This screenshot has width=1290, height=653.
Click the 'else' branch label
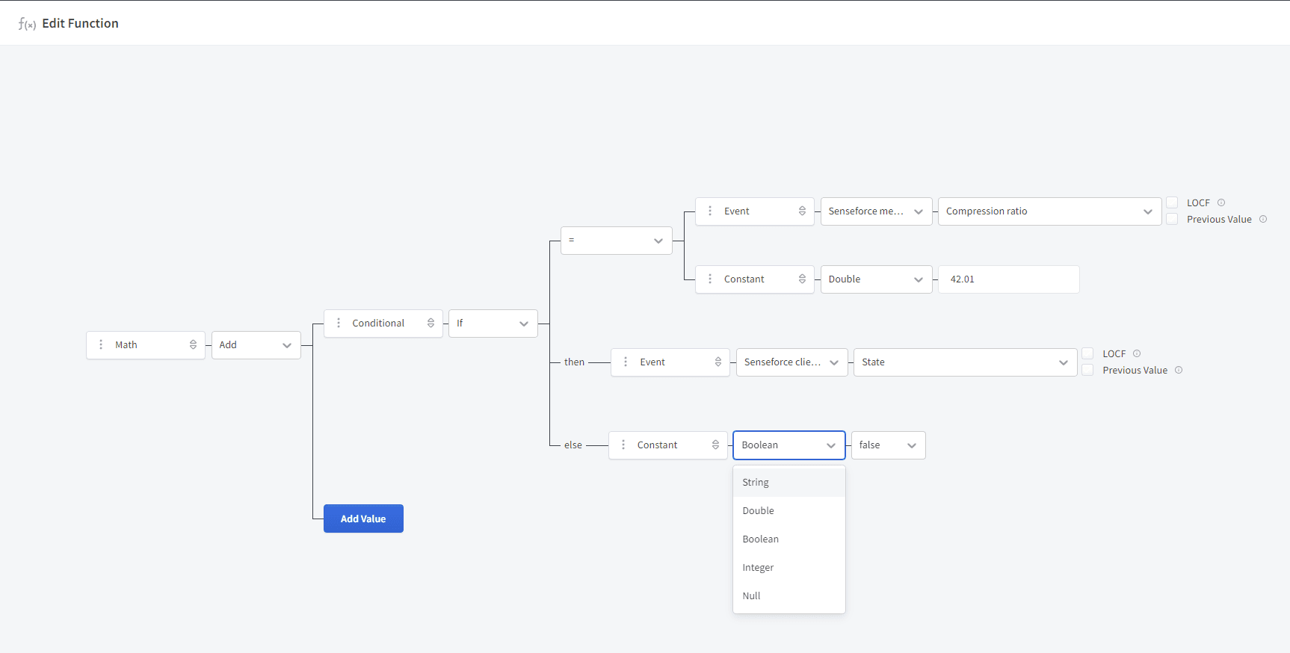click(x=573, y=445)
